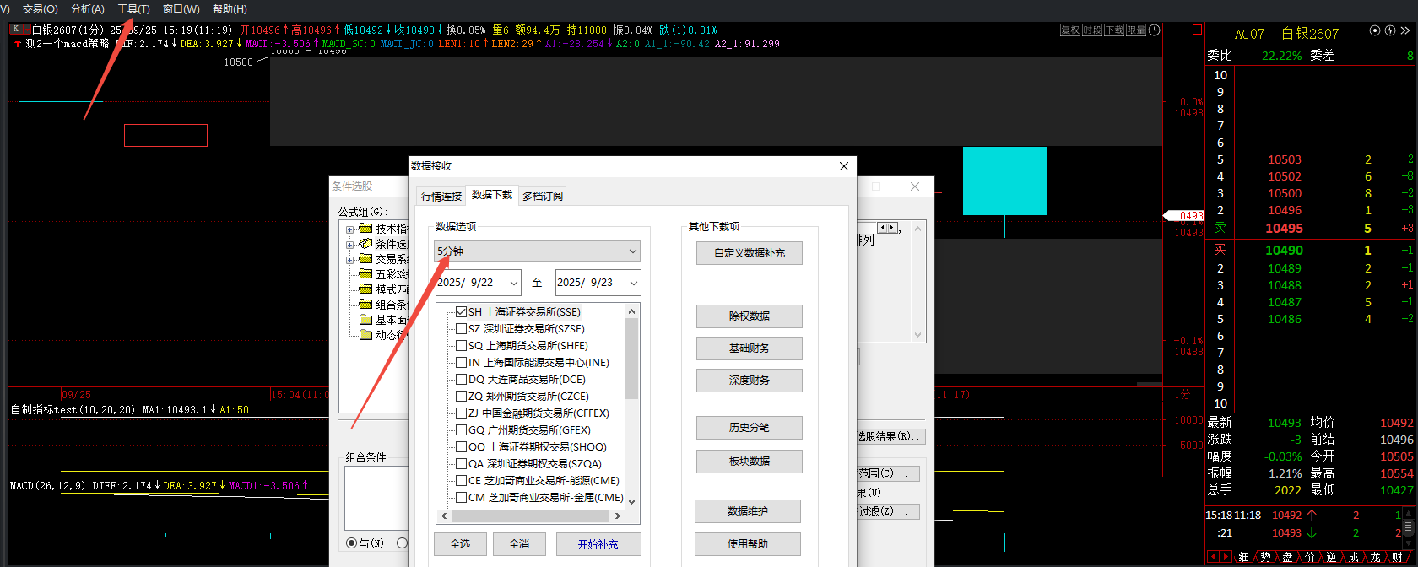
Task: Click the red panel layout icon
Action: tap(1197, 30)
